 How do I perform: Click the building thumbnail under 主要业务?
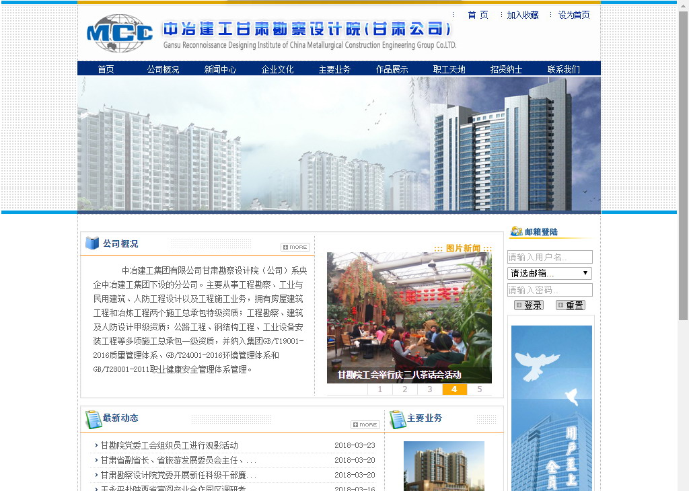pyautogui.click(x=444, y=466)
